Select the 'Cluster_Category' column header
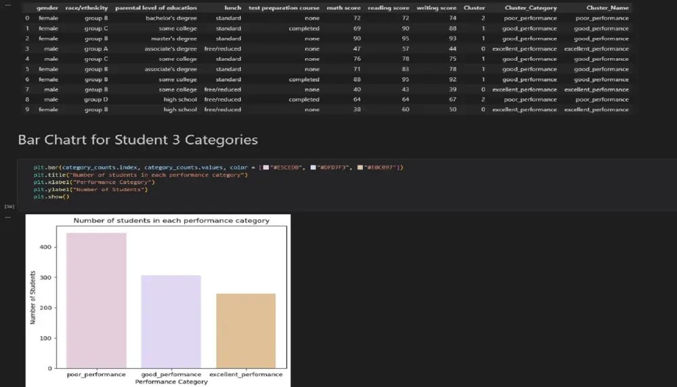The image size is (677, 387). coord(531,7)
